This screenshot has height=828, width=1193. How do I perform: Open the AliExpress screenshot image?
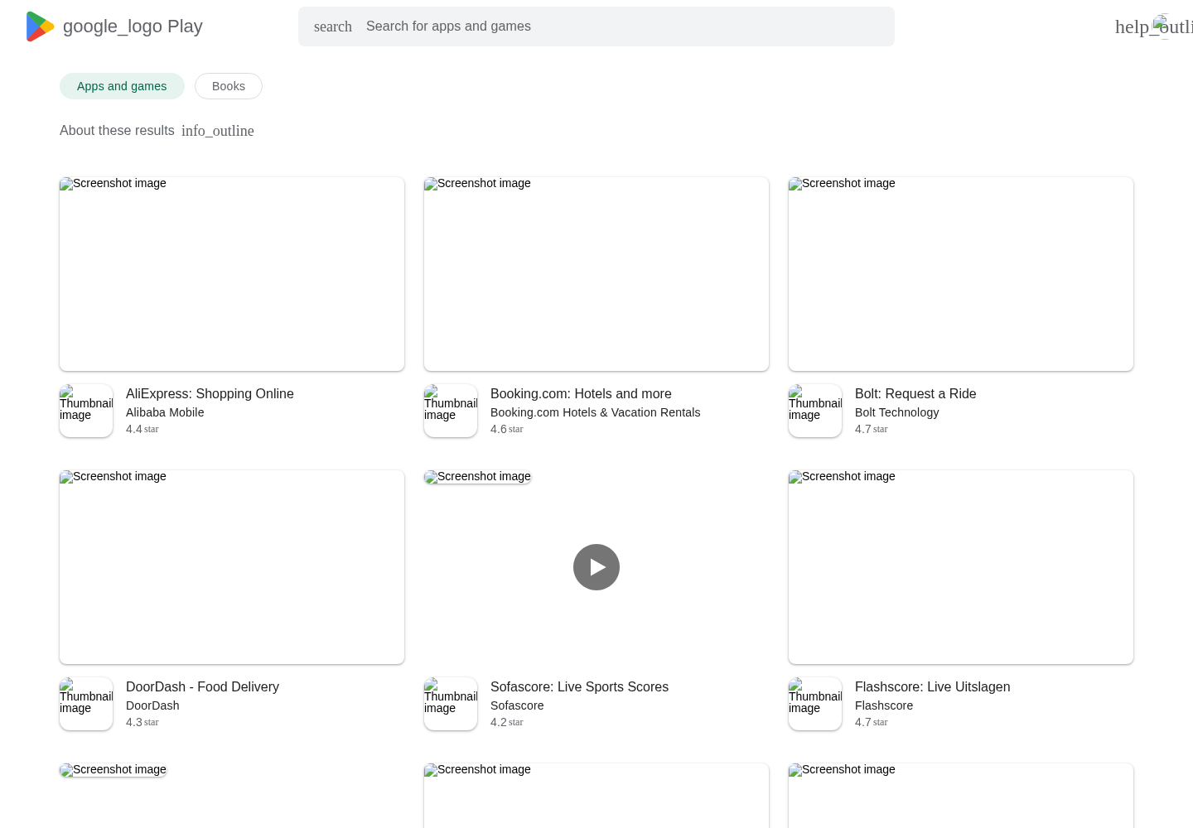click(x=232, y=274)
